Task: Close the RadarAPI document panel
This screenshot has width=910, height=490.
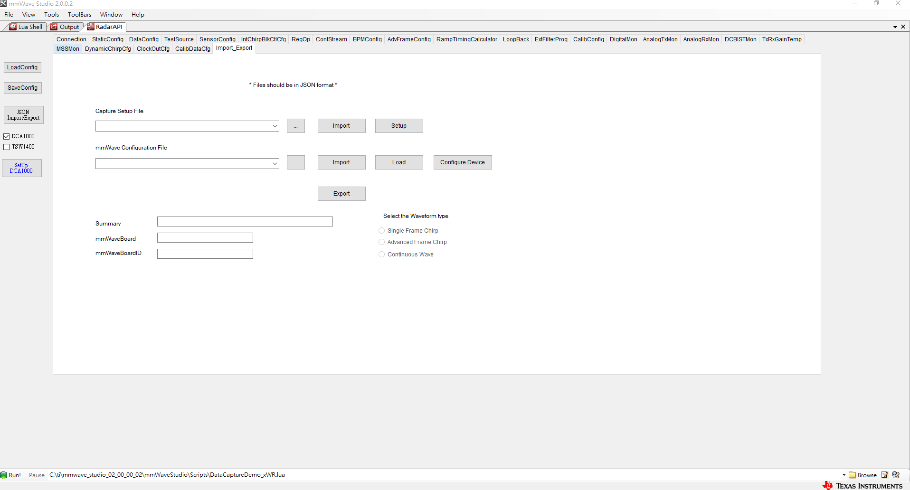Action: click(903, 27)
